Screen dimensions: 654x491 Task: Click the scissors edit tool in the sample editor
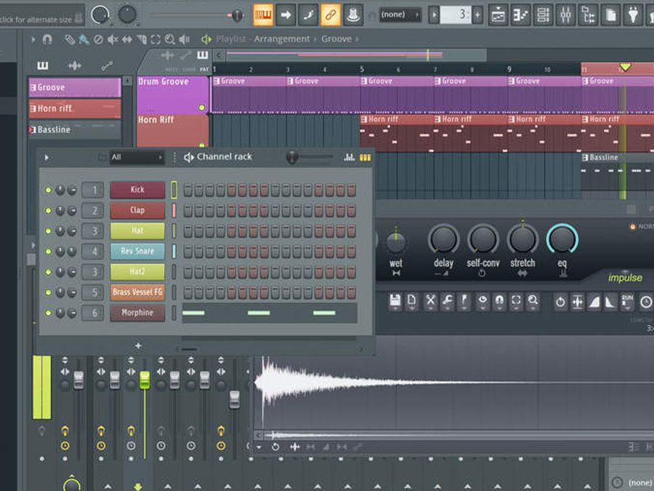point(430,301)
